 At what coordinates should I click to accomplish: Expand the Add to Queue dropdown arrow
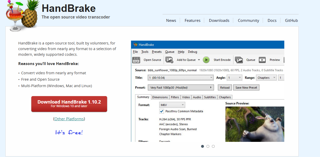tap(199, 60)
